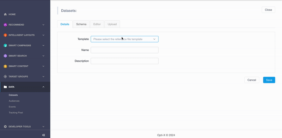Viewport: 282px width, 138px height.
Task: Expand the Smart Search chevron
Action: point(43,56)
